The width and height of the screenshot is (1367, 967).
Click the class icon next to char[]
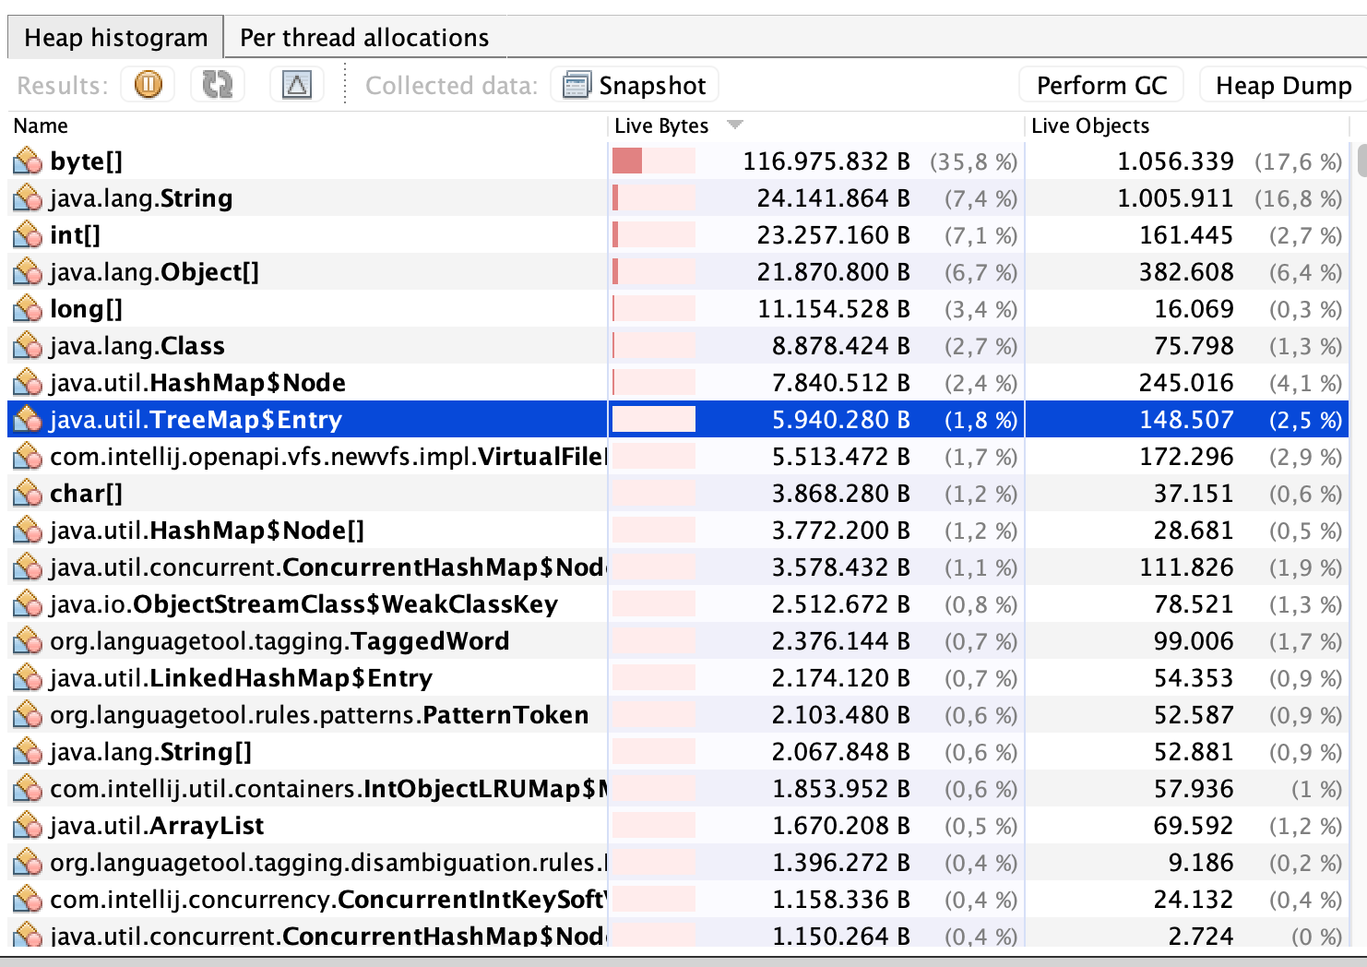(28, 494)
